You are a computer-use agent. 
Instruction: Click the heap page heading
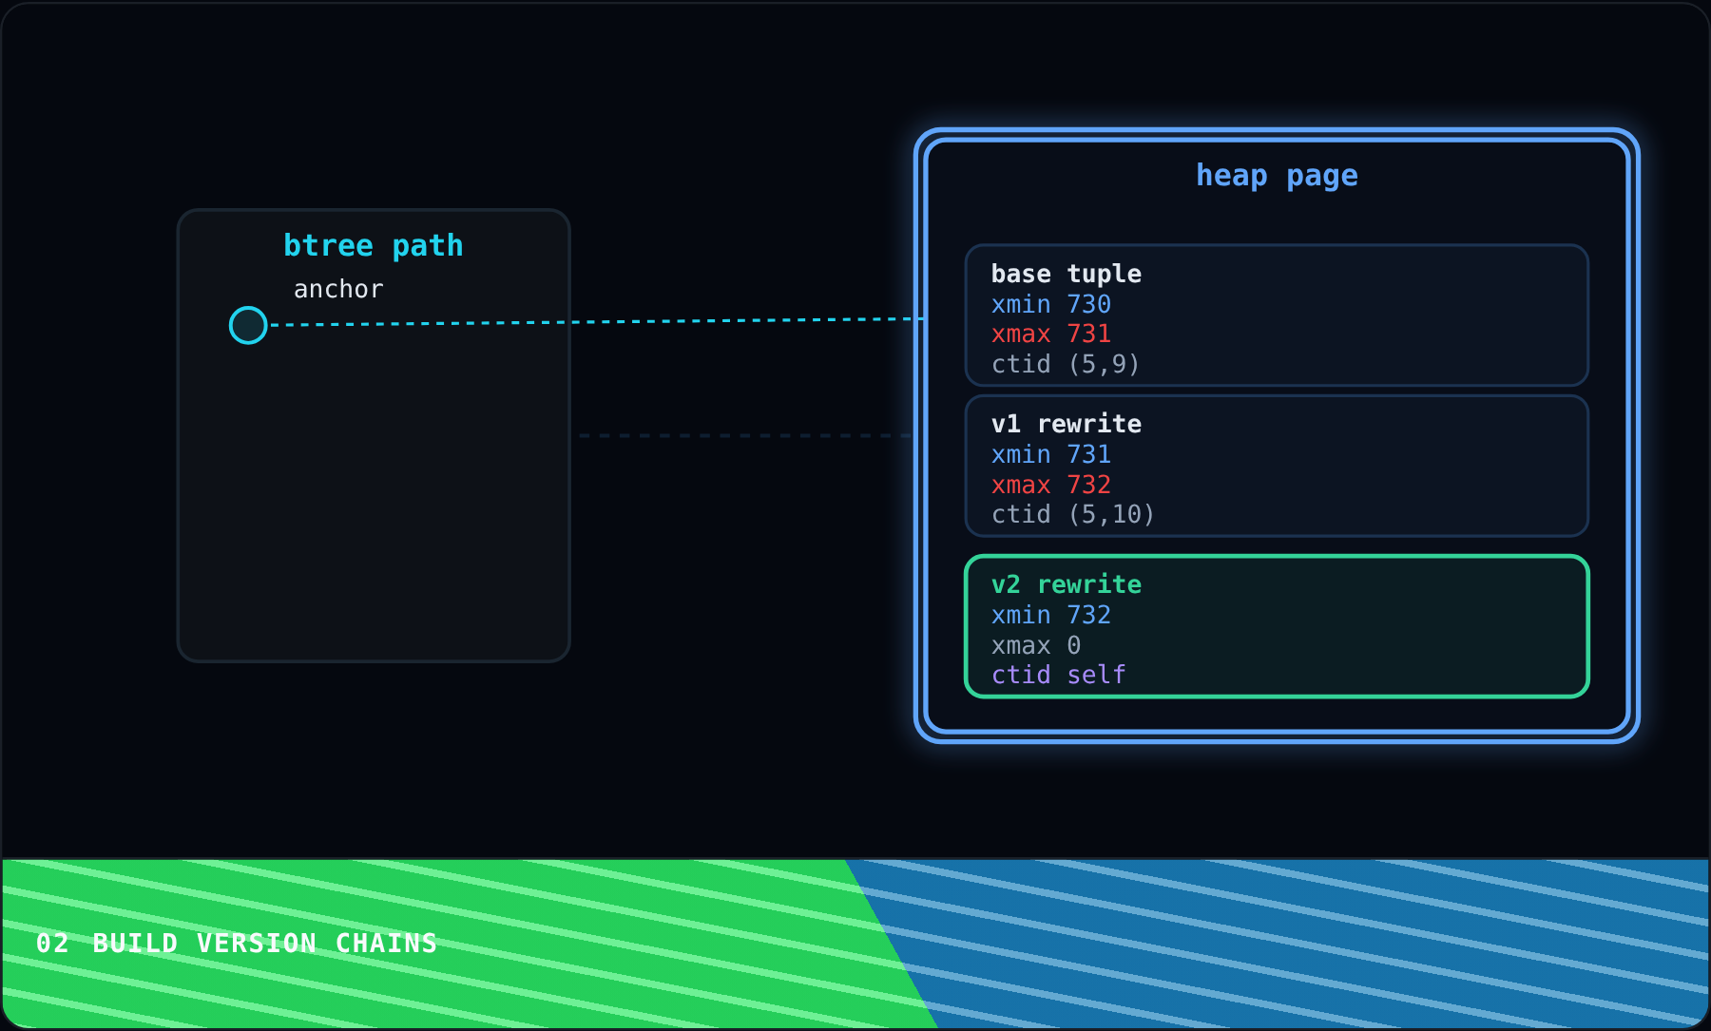pos(1277,176)
